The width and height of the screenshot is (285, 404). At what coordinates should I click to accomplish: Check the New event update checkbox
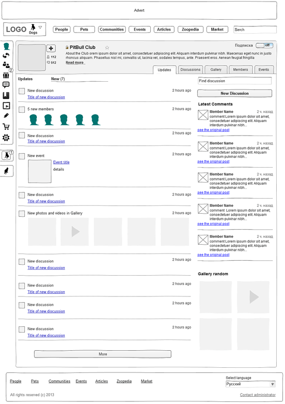22,156
